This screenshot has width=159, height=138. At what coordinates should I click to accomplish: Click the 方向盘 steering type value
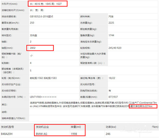(35, 35)
